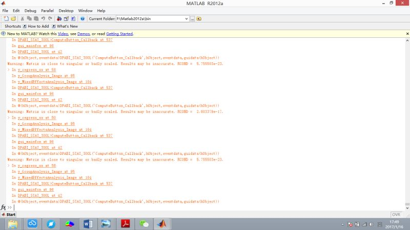Viewport: 410px width, 230px height.
Task: Open the Debug menu
Action: pyautogui.click(x=30, y=11)
